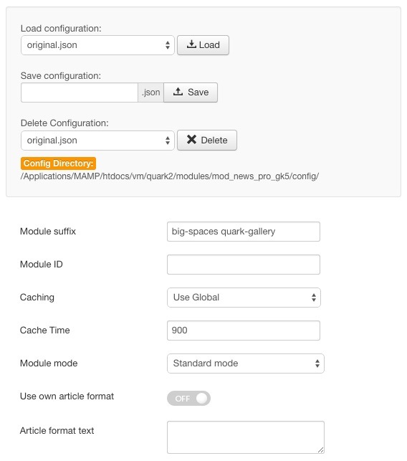407x461 pixels.
Task: Click the Module suffix text field
Action: [244, 232]
